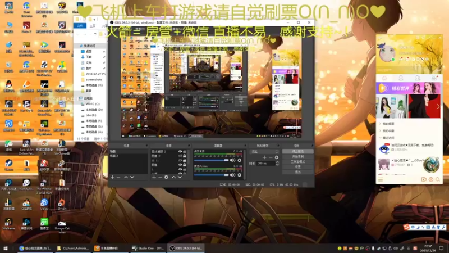The width and height of the screenshot is (449, 253).
Task: Remove selected scene with minus icon
Action: tap(118, 177)
